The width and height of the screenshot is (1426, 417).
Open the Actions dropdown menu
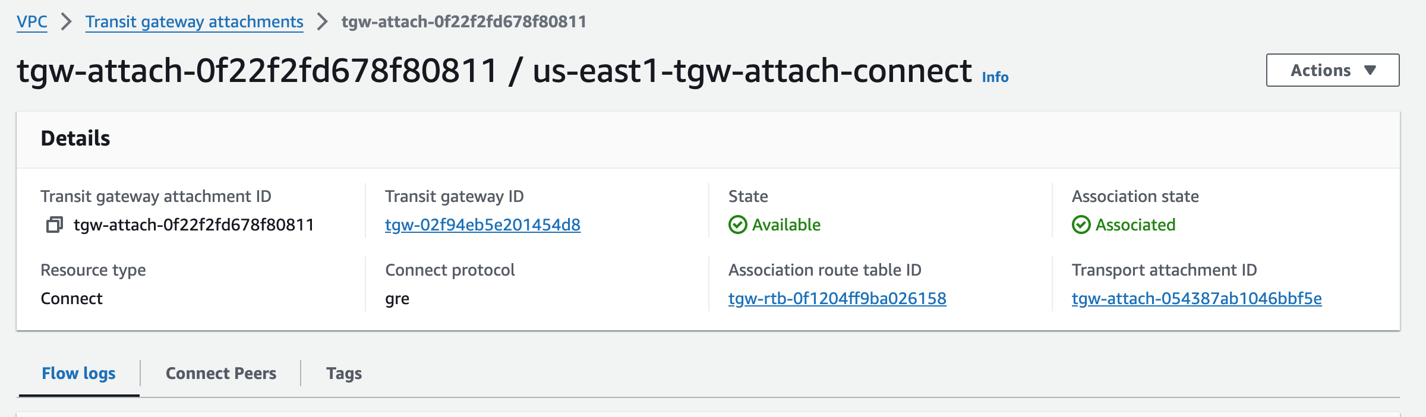1333,70
